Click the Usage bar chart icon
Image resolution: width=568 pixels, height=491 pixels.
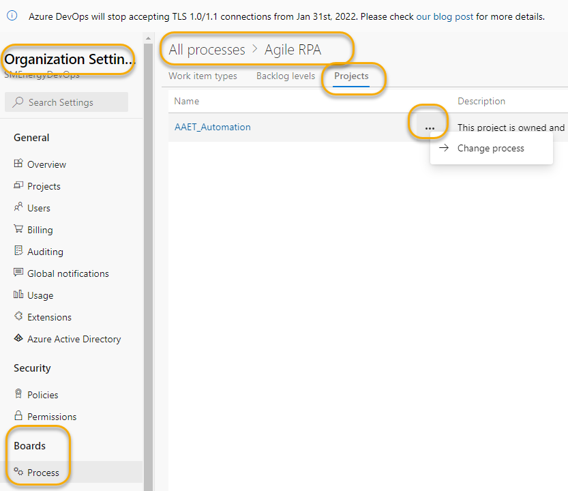[18, 294]
